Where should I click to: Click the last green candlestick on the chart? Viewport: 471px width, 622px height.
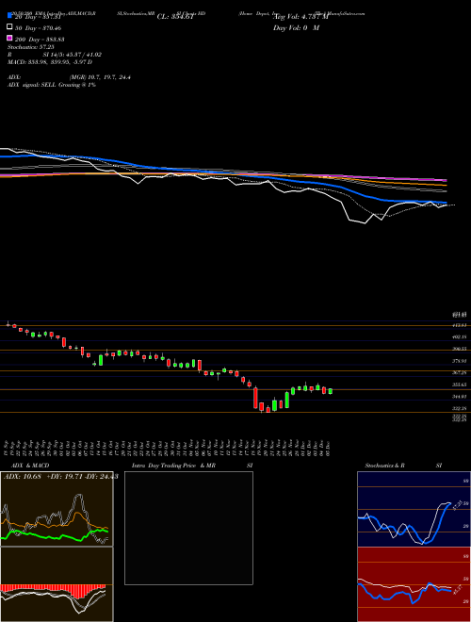click(331, 391)
